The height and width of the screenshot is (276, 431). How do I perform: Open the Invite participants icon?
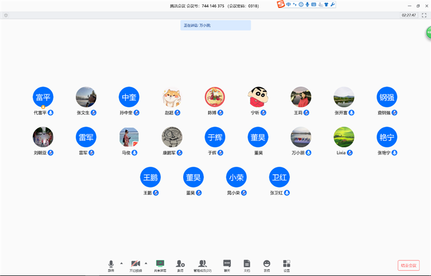tap(180, 264)
